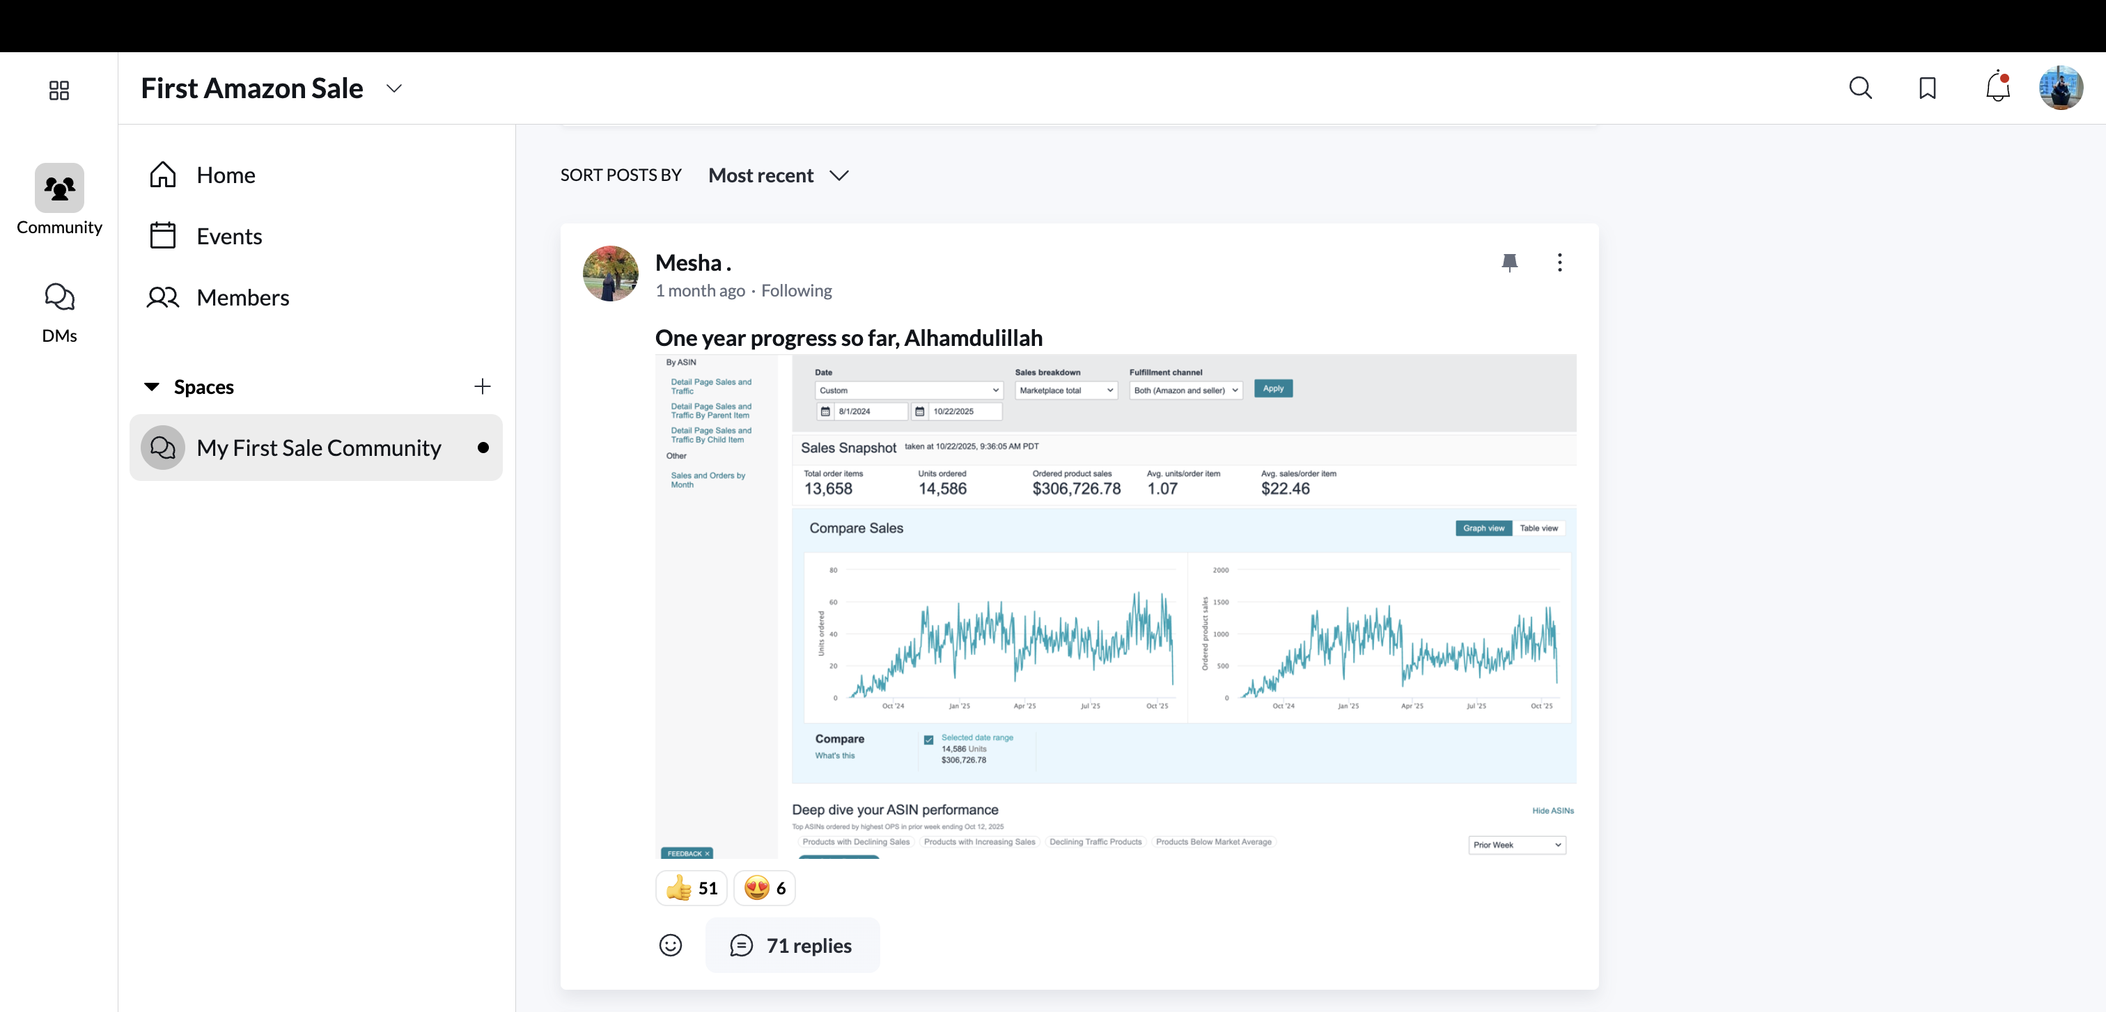Click the add reaction smiley icon

pos(671,945)
